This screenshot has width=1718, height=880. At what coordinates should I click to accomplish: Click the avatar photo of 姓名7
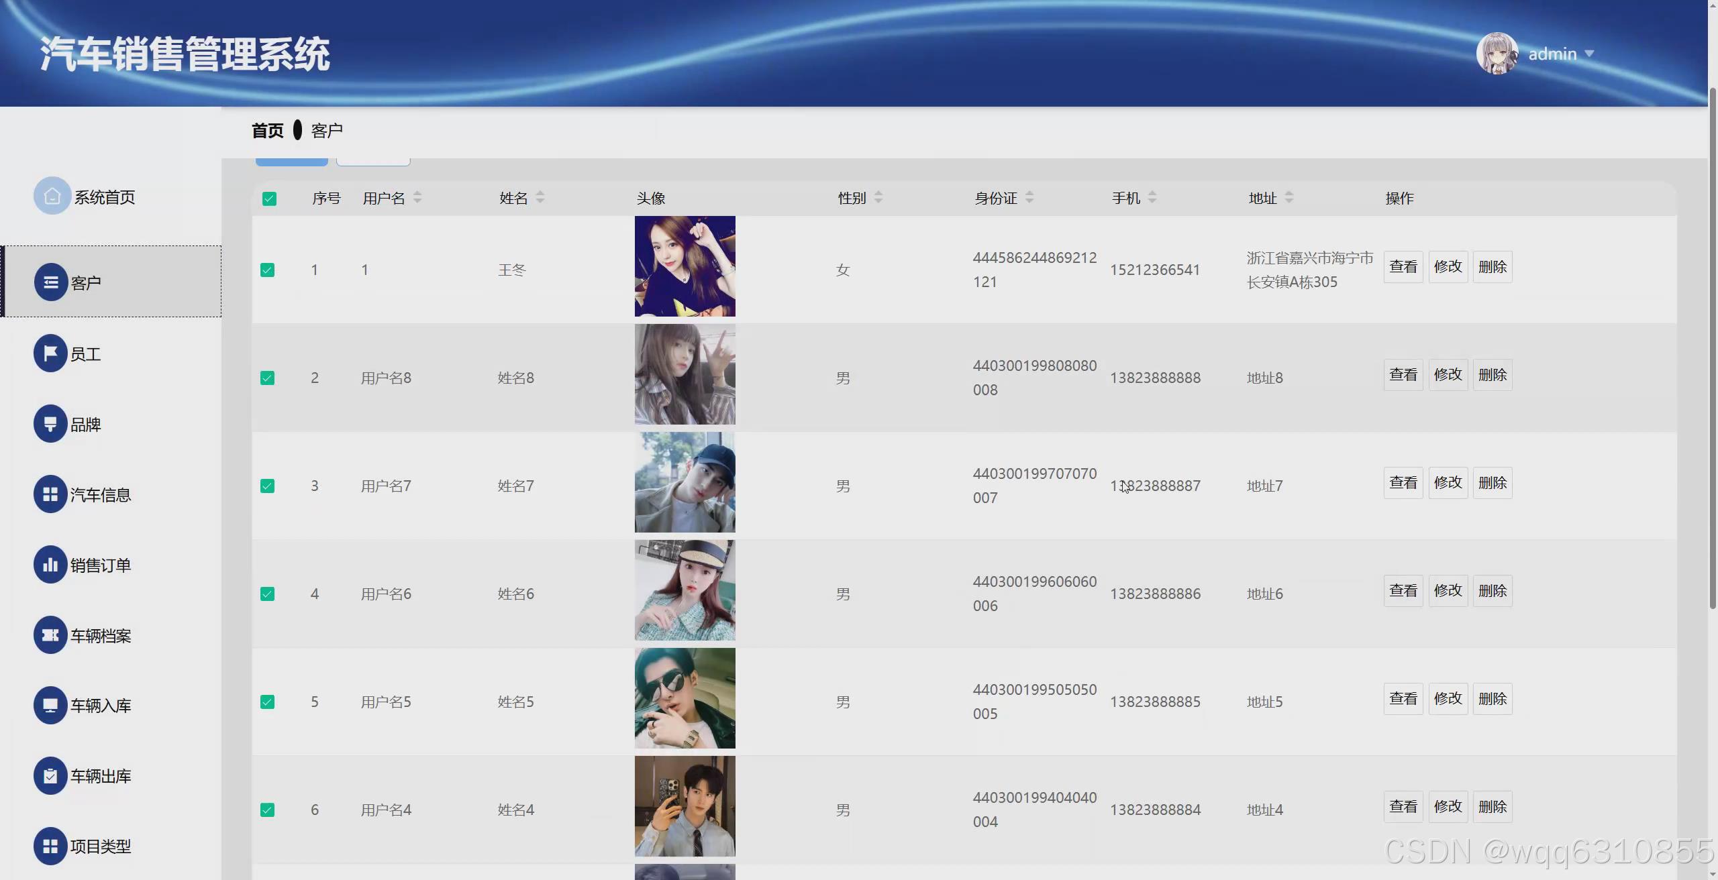pos(685,482)
